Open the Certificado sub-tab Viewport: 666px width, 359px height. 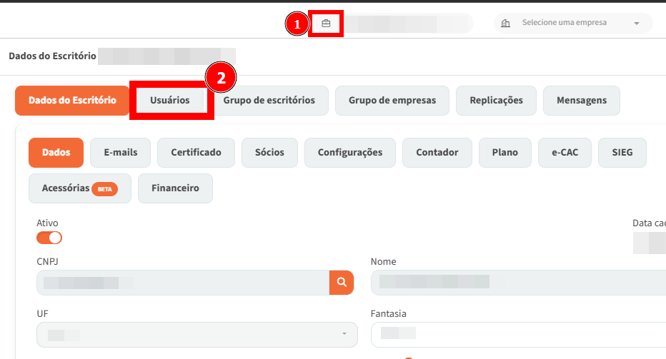point(196,152)
